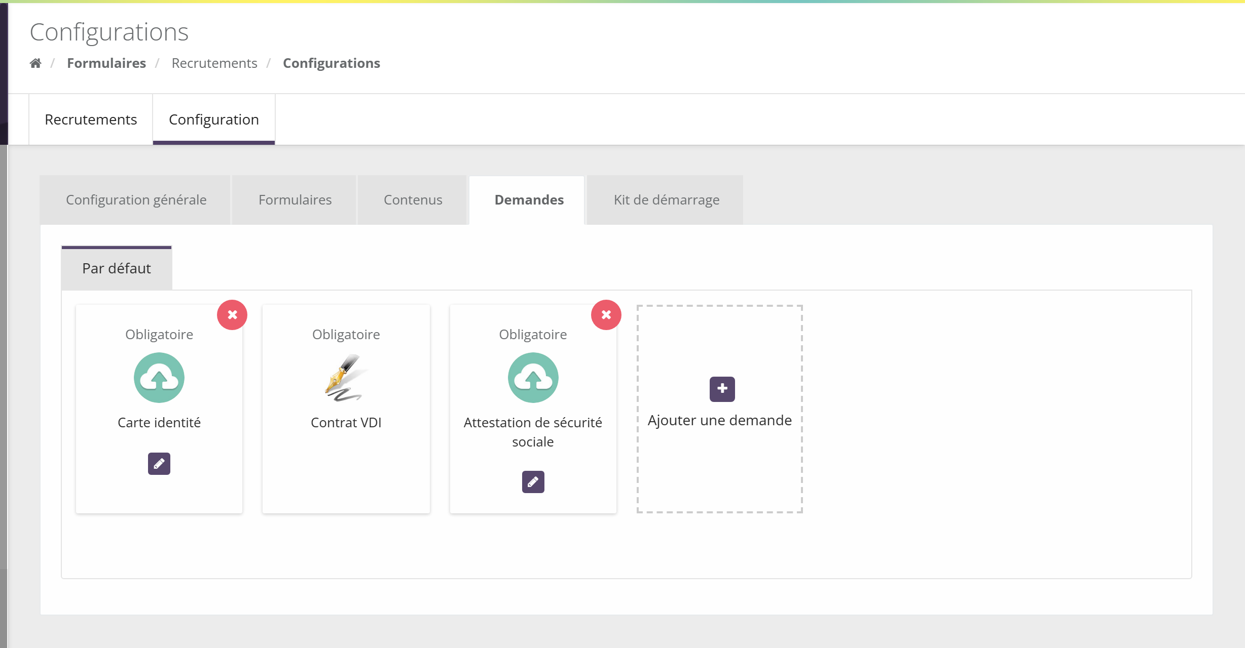This screenshot has width=1245, height=648.
Task: Go to Formulaires breadcrumb link
Action: [106, 63]
